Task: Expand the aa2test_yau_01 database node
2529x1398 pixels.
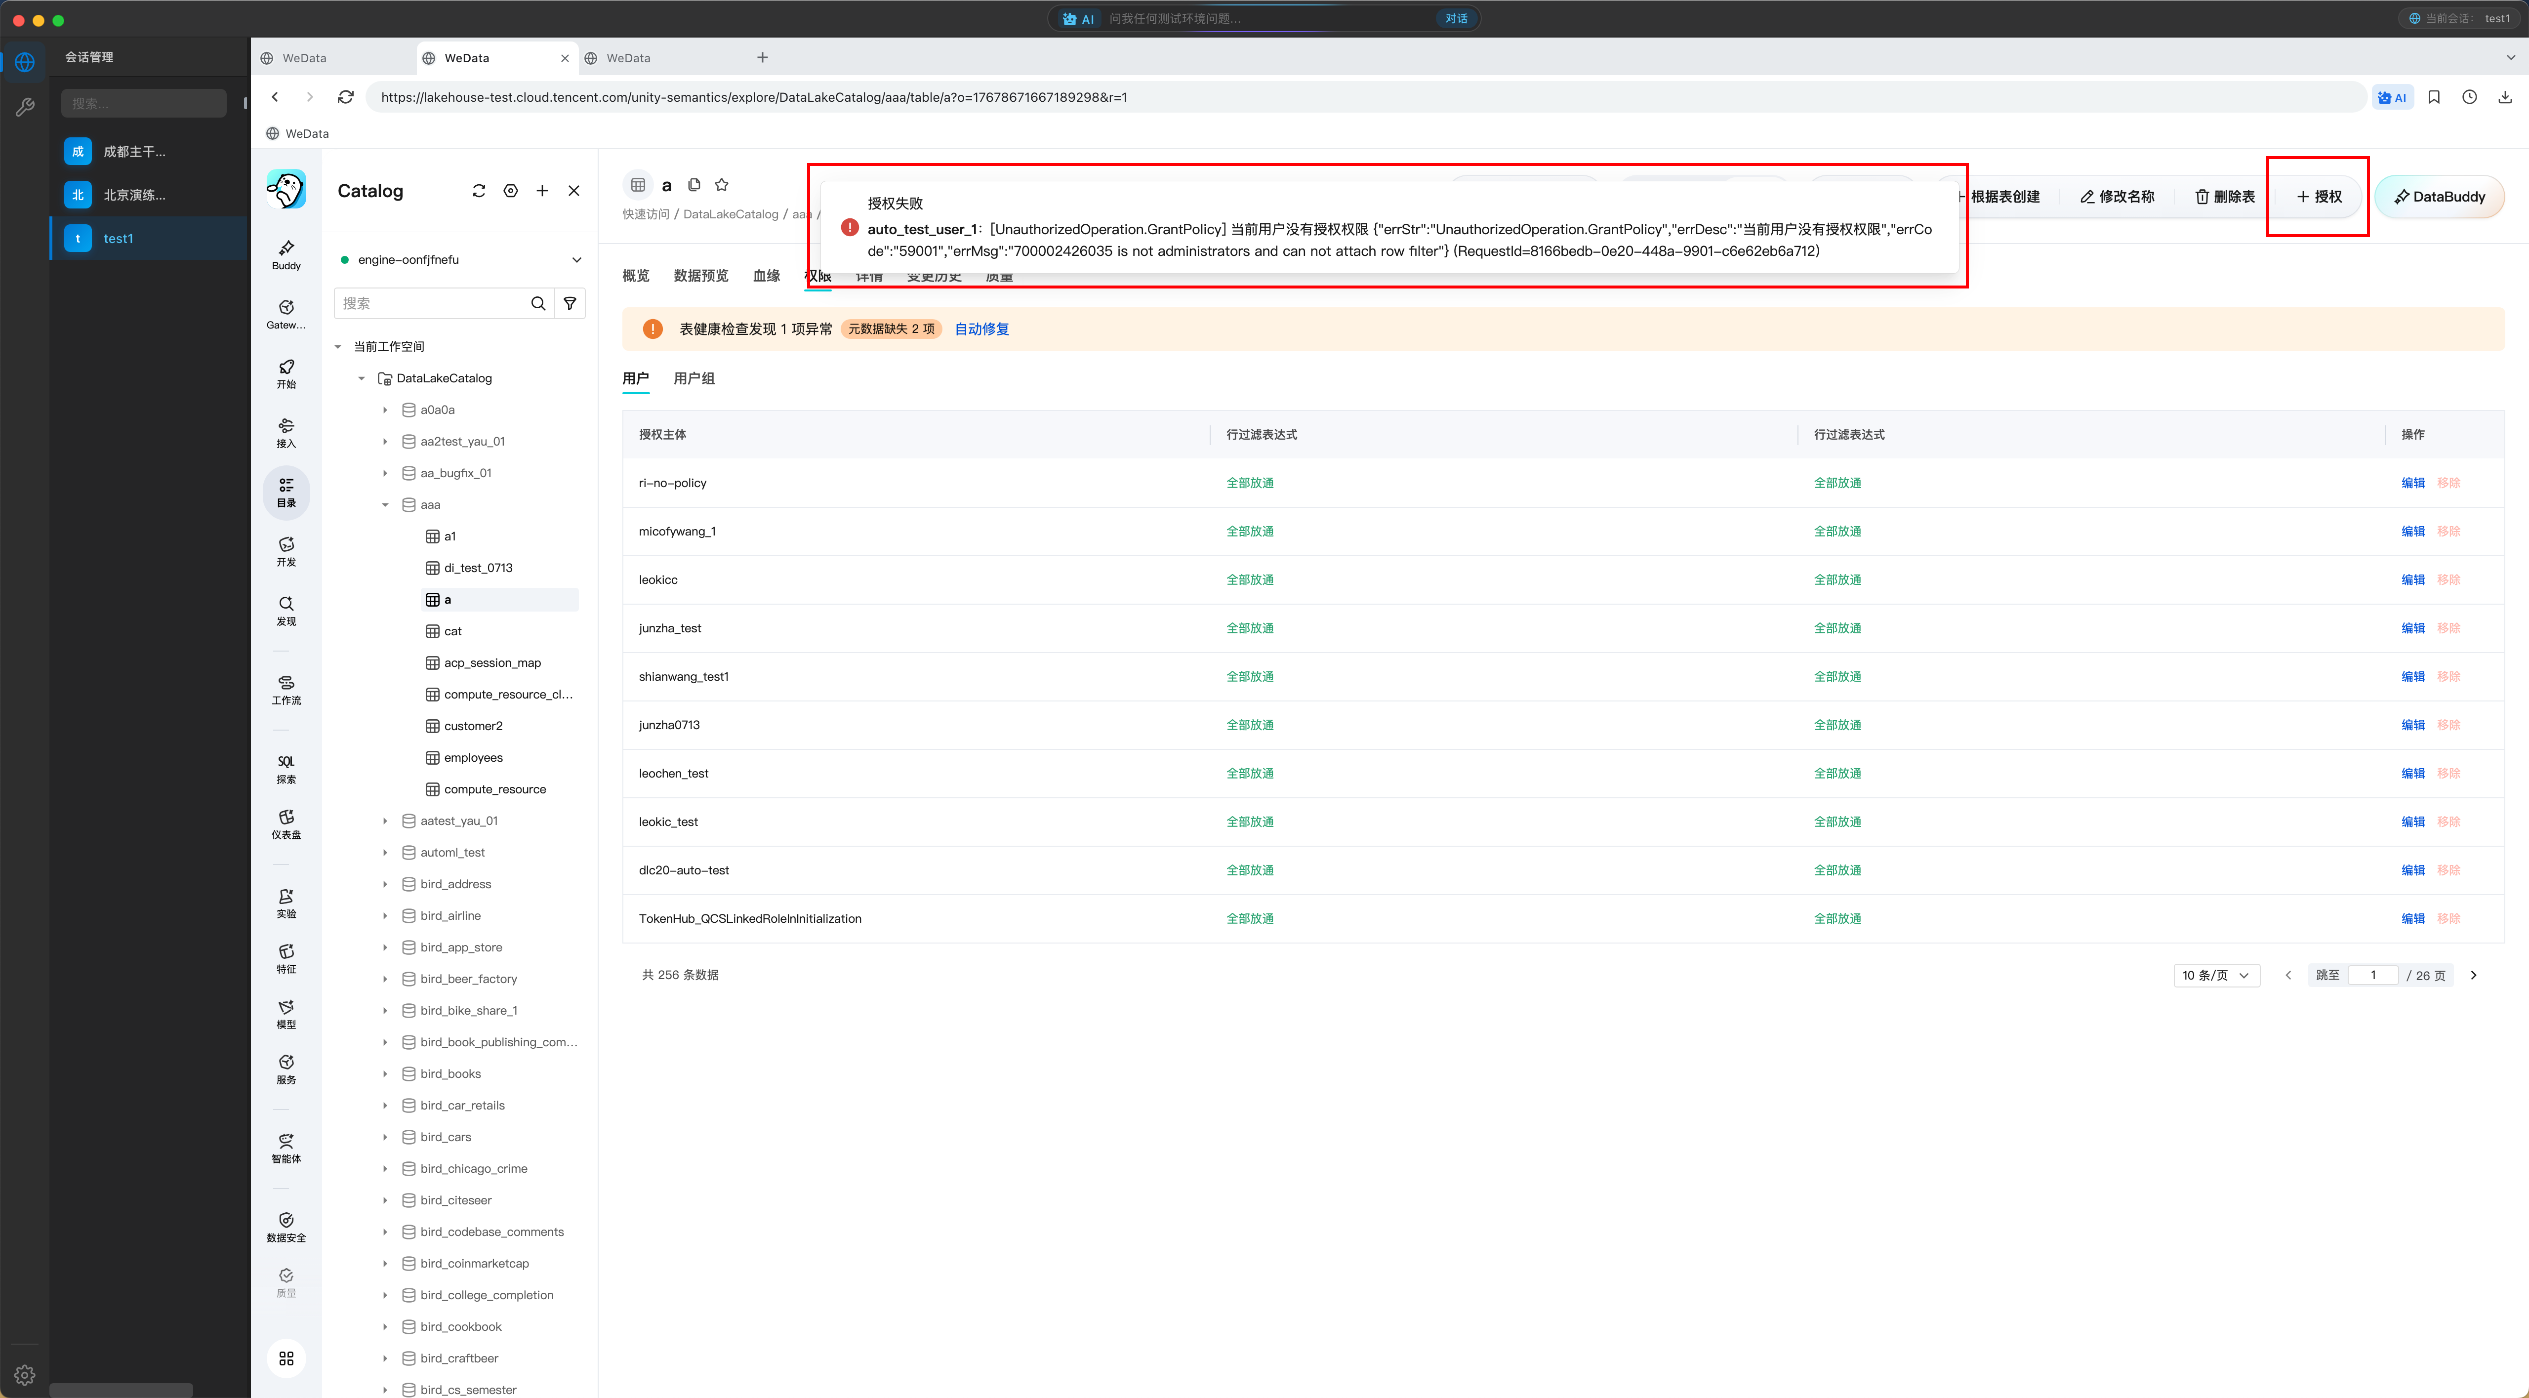Action: click(385, 442)
